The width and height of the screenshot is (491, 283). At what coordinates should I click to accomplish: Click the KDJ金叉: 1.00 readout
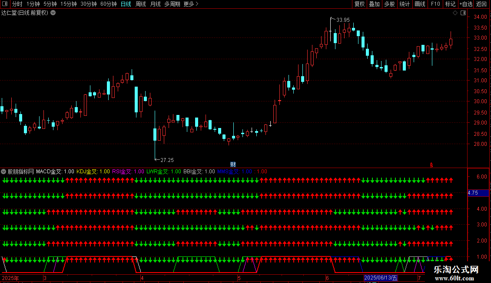93,172
